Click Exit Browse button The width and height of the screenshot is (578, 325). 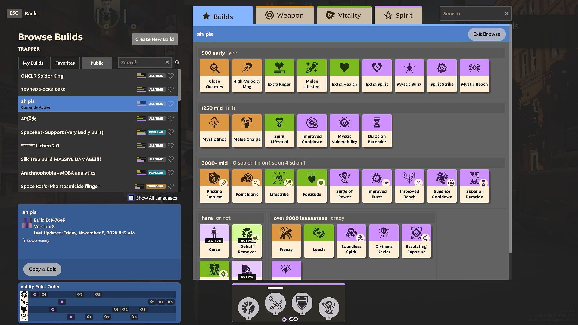[486, 34]
